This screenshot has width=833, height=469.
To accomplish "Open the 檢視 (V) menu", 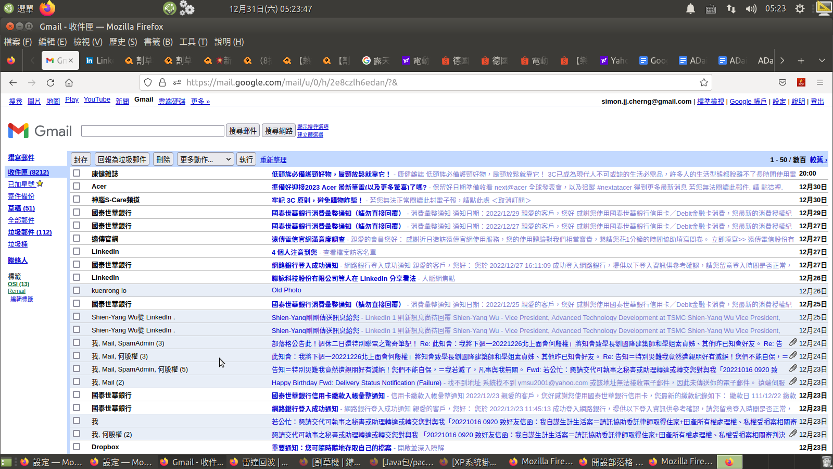I will 87,42.
